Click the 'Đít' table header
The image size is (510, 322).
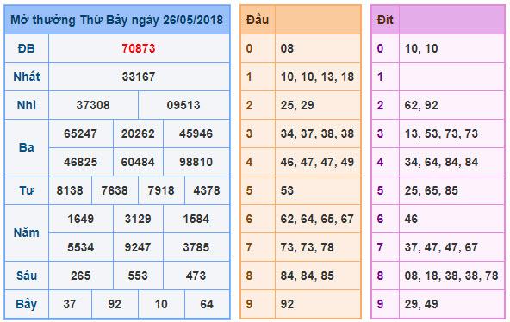pyautogui.click(x=385, y=20)
